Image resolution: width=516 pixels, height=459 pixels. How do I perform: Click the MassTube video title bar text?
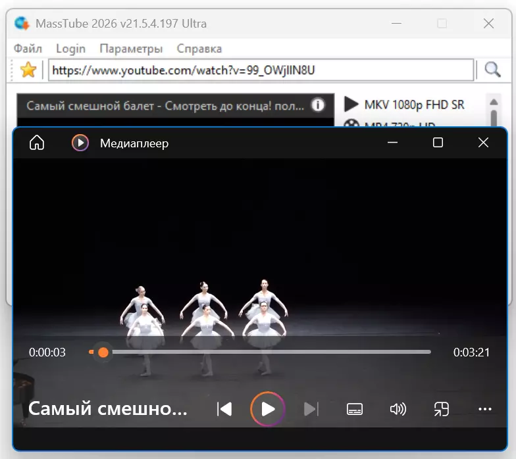[x=165, y=105]
